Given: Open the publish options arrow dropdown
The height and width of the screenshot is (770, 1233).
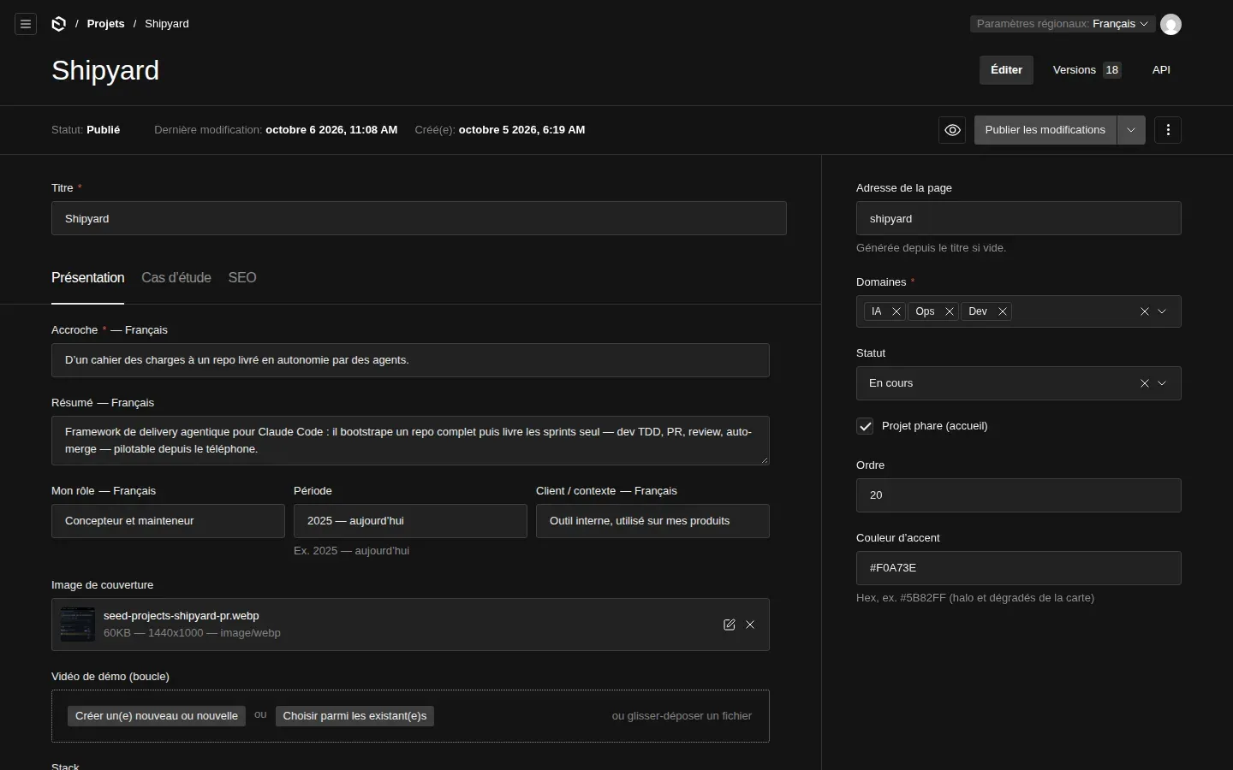Looking at the screenshot, I should pos(1131,130).
